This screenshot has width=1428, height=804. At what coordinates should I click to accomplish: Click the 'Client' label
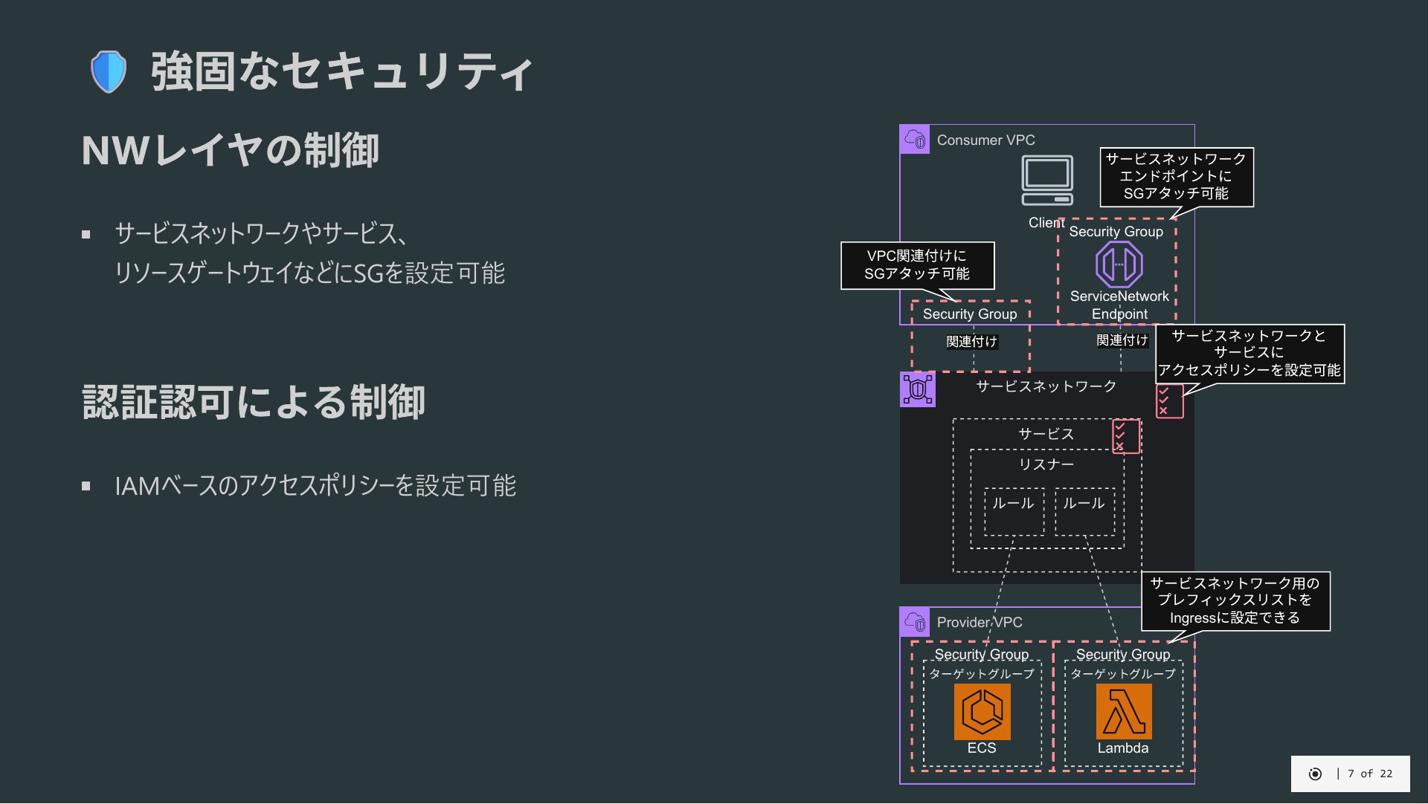tap(1046, 223)
